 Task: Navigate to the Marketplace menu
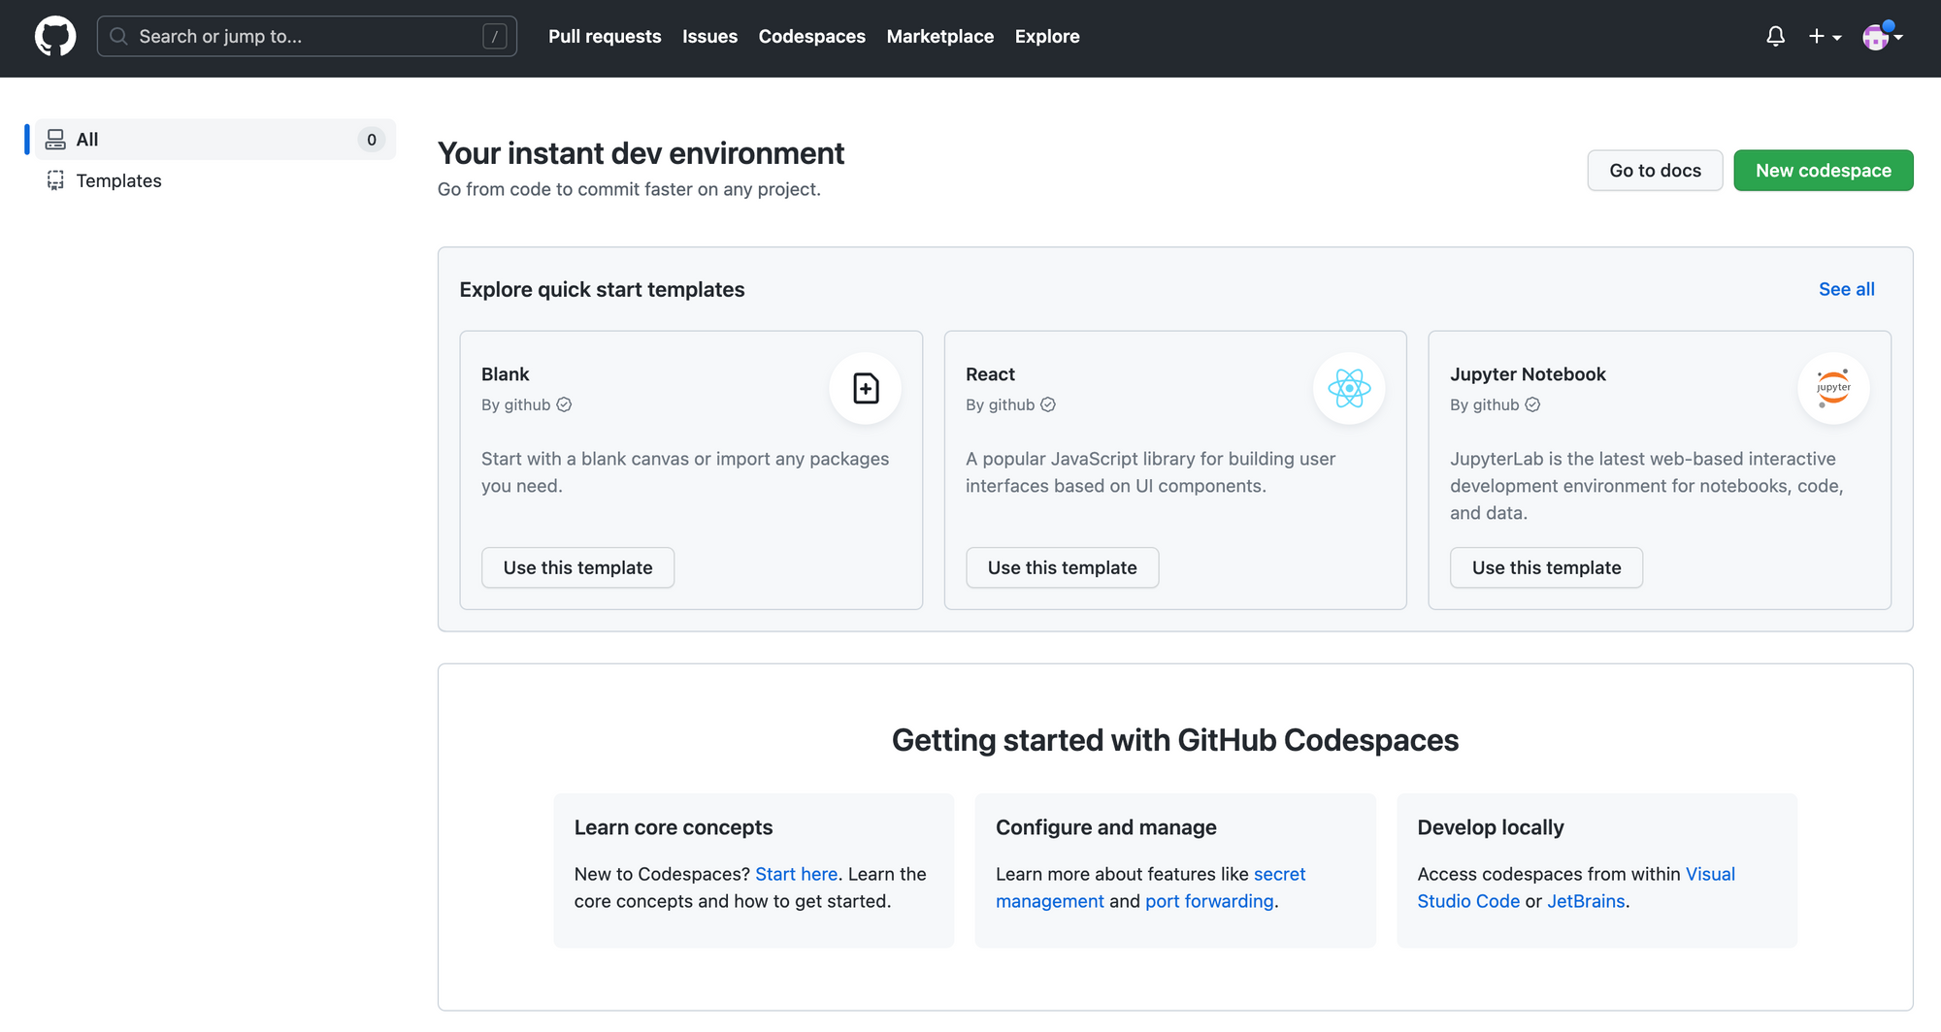point(939,36)
